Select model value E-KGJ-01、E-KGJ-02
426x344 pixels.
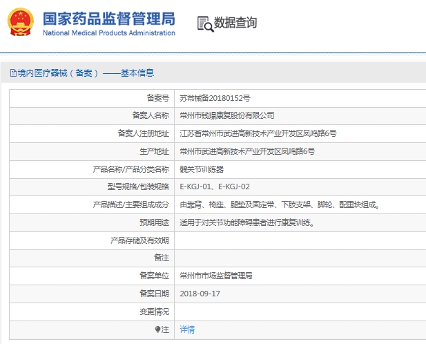point(215,187)
